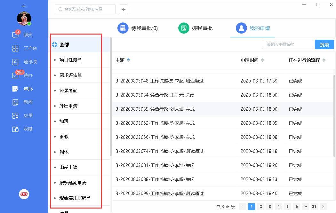Open the 收藏 favorites icon
Image resolution: width=336 pixels, height=213 pixels.
[x=15, y=129]
